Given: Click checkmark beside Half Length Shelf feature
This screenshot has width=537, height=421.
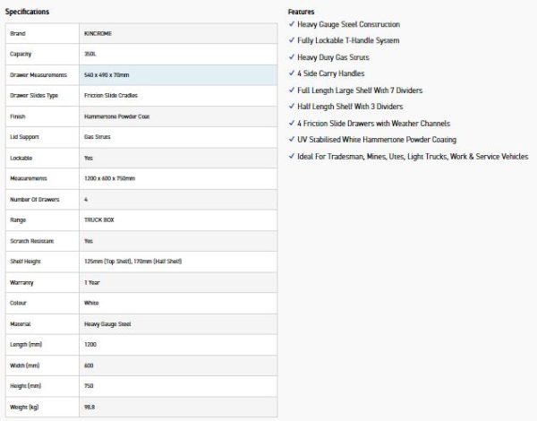Looking at the screenshot, I should point(292,107).
